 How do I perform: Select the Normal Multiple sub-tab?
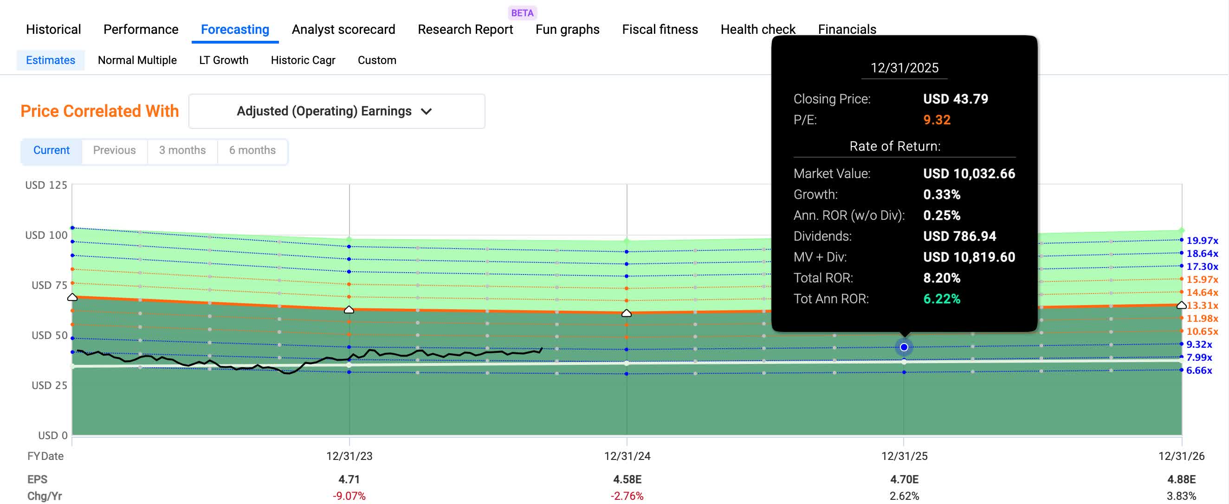137,60
